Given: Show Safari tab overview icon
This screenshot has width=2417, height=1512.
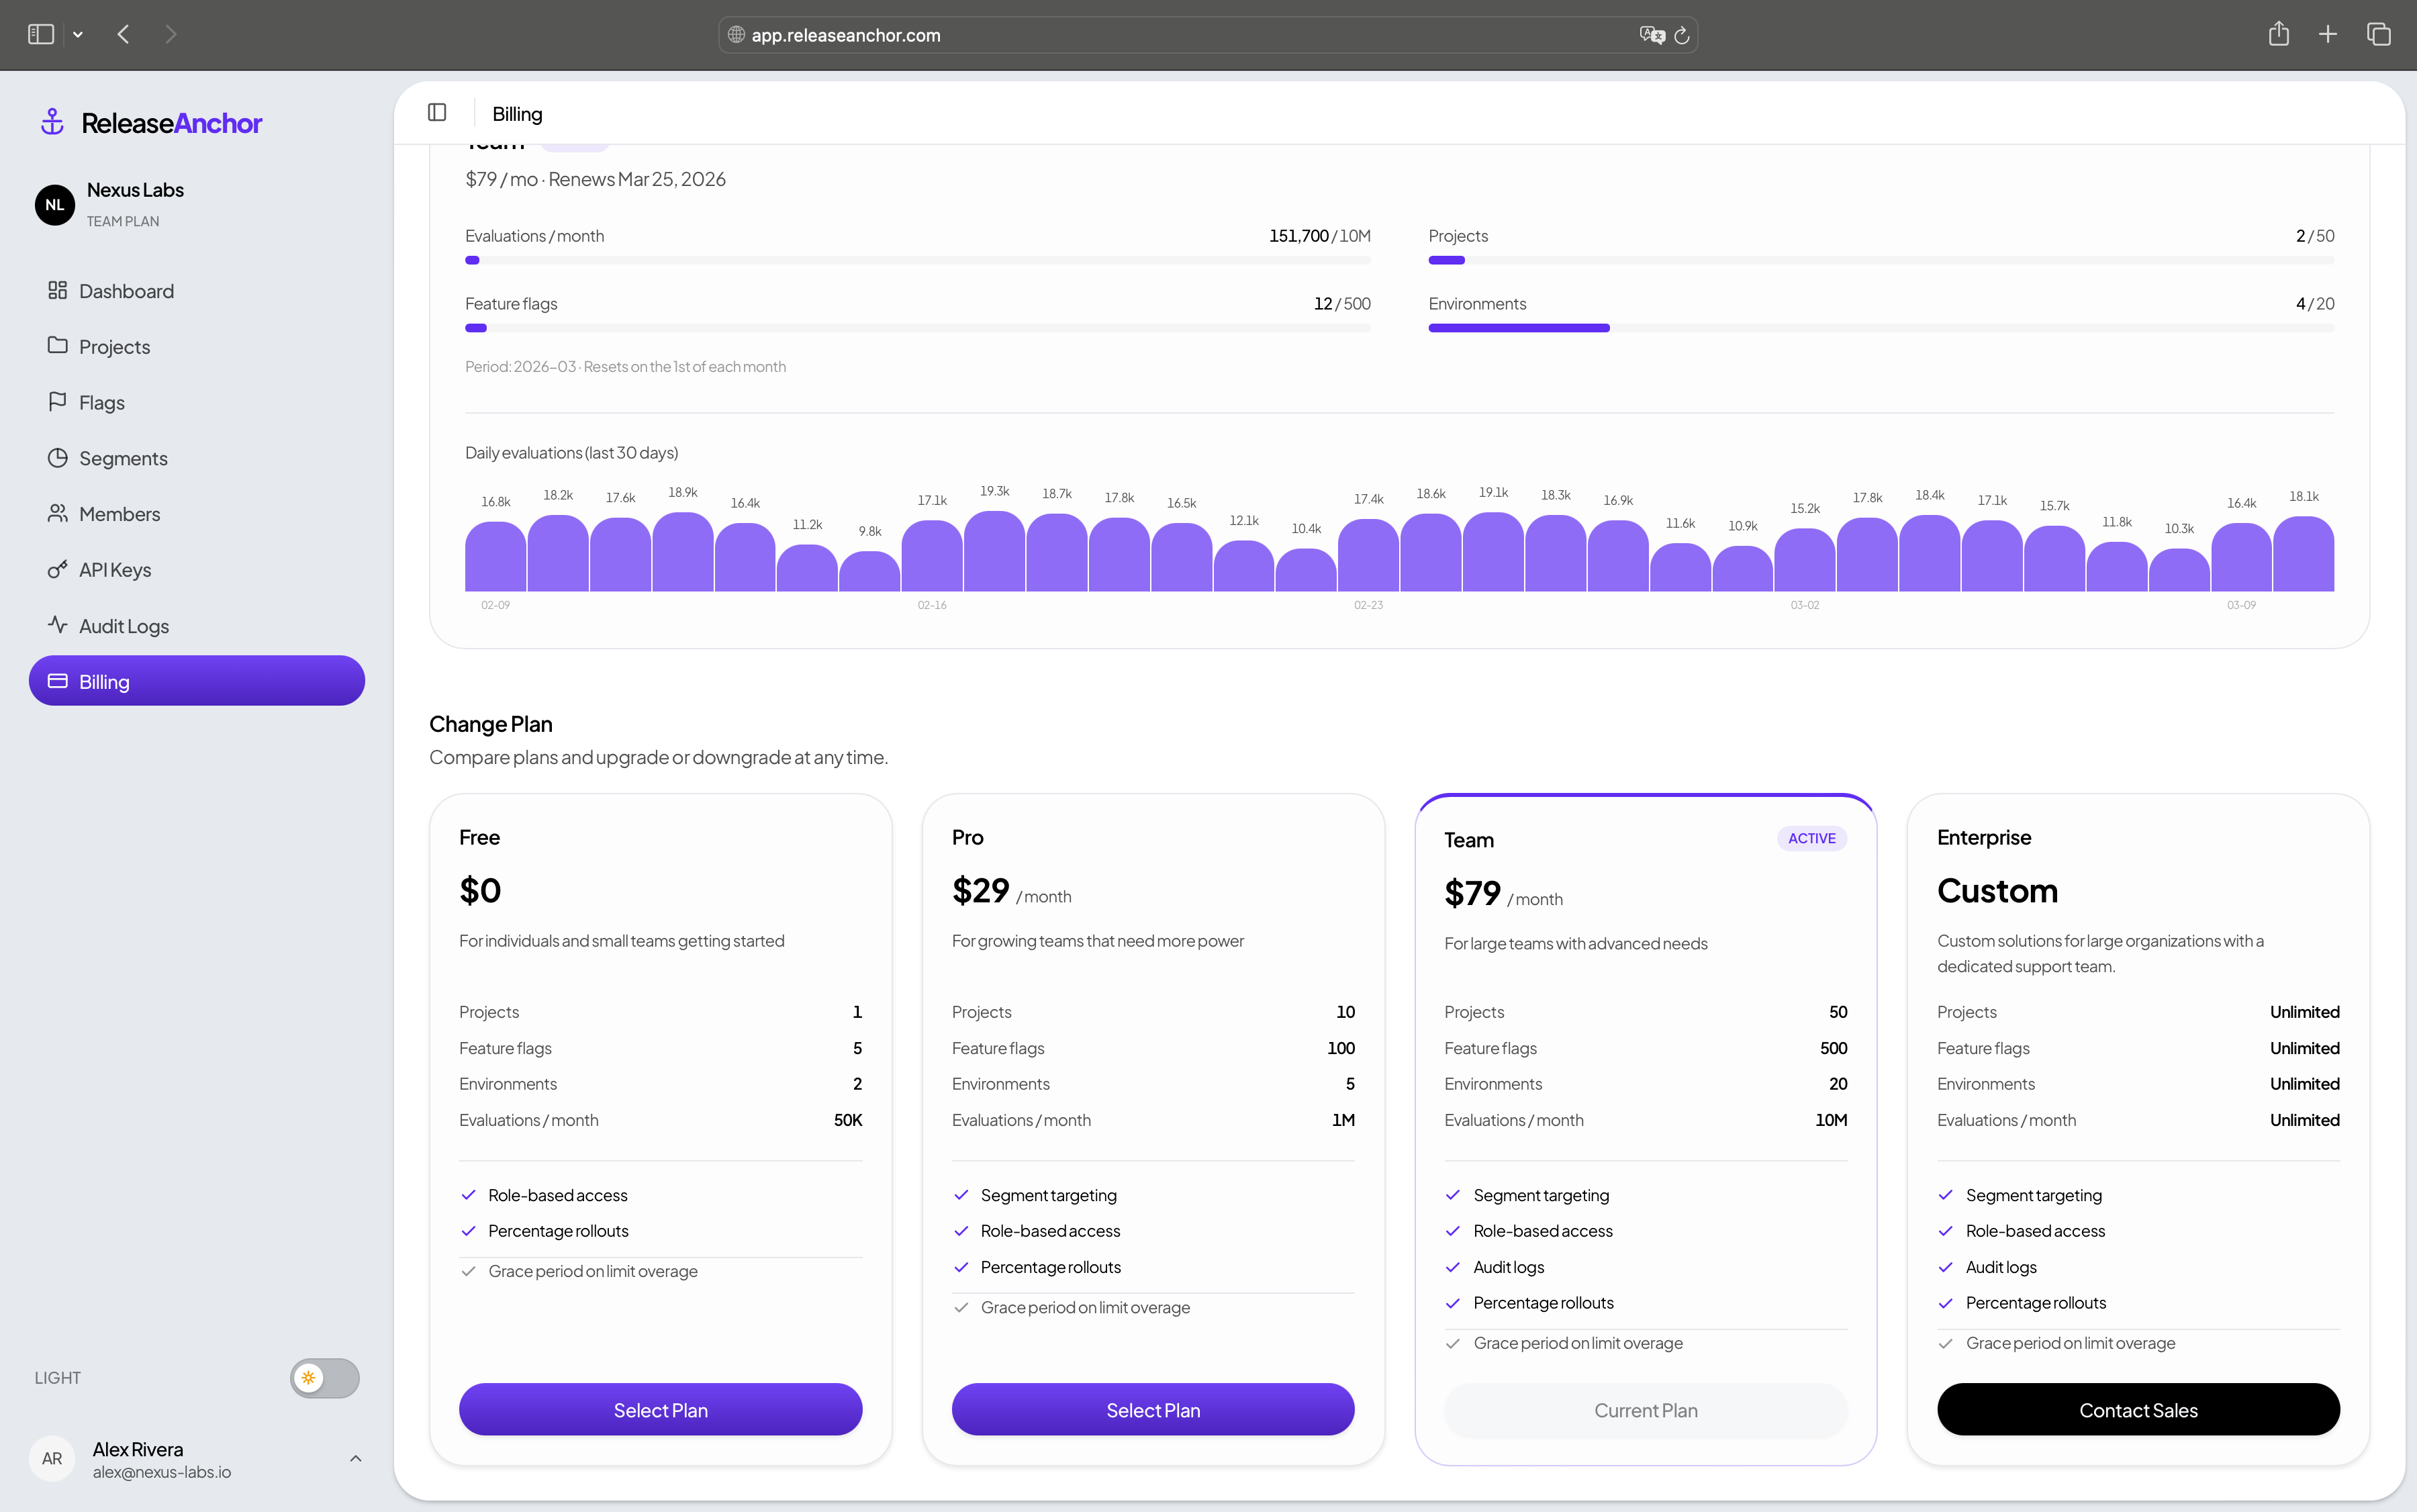Looking at the screenshot, I should tap(2379, 34).
